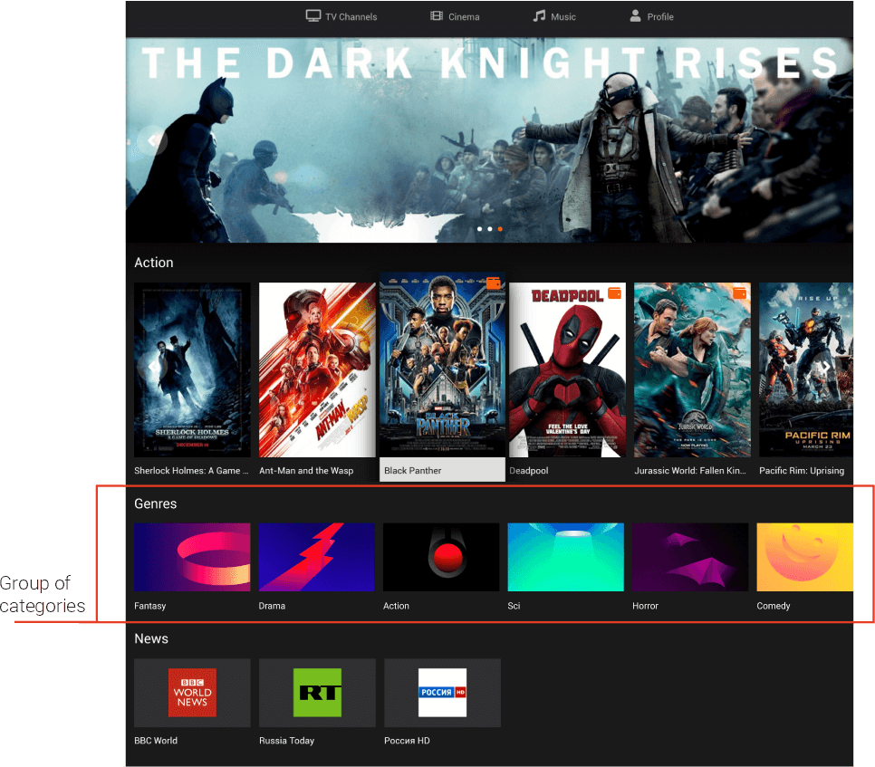Select the second banner carousel dot
This screenshot has width=875, height=767.
click(490, 229)
